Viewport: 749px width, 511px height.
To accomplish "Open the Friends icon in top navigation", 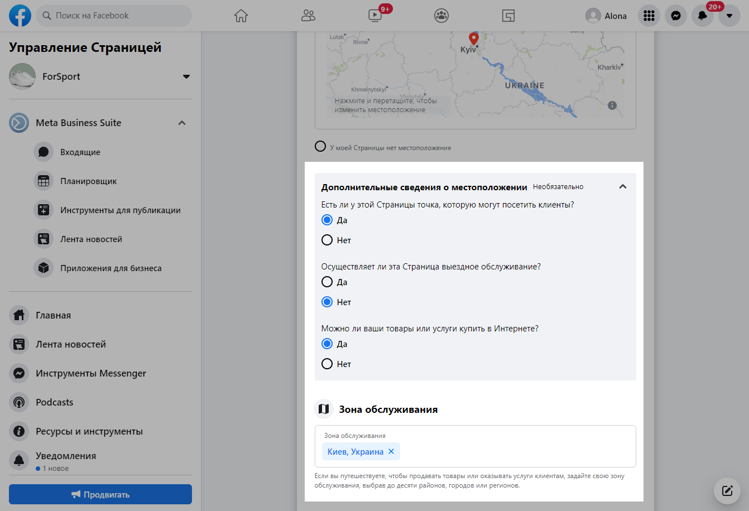I will (308, 16).
